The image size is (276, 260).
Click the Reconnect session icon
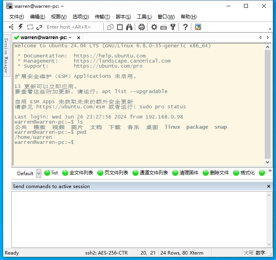tap(30, 27)
